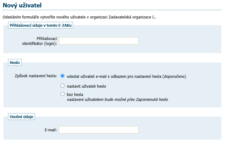Click the 'Způsob nastavení hesla:' label
The height and width of the screenshot is (143, 225).
pyautogui.click(x=36, y=76)
